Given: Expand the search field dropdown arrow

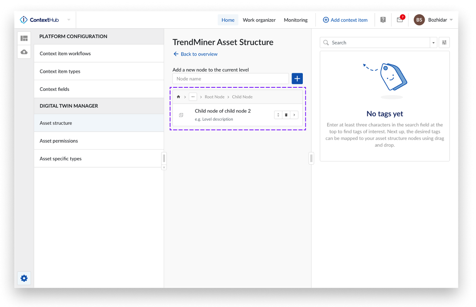Looking at the screenshot, I should click(x=433, y=43).
